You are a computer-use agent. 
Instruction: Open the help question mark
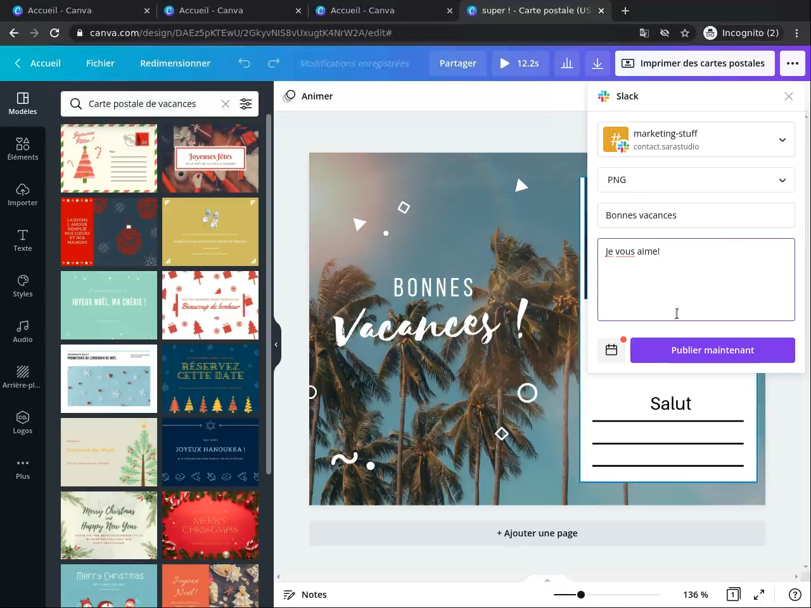(795, 595)
